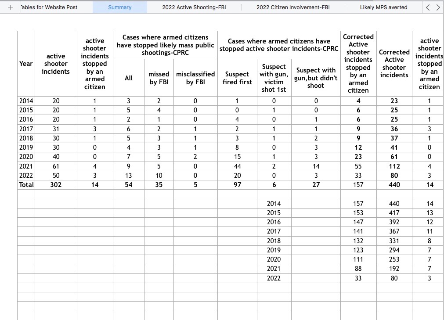
Task: Select the 'Suspect fired first' header cell
Action: [x=237, y=78]
